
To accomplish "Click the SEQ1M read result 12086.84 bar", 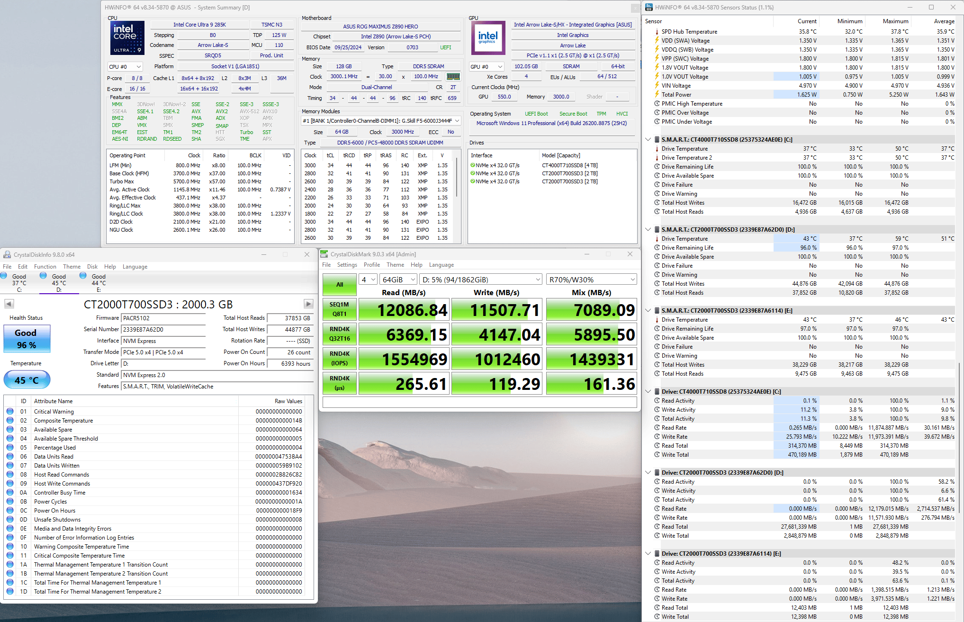I will [404, 309].
